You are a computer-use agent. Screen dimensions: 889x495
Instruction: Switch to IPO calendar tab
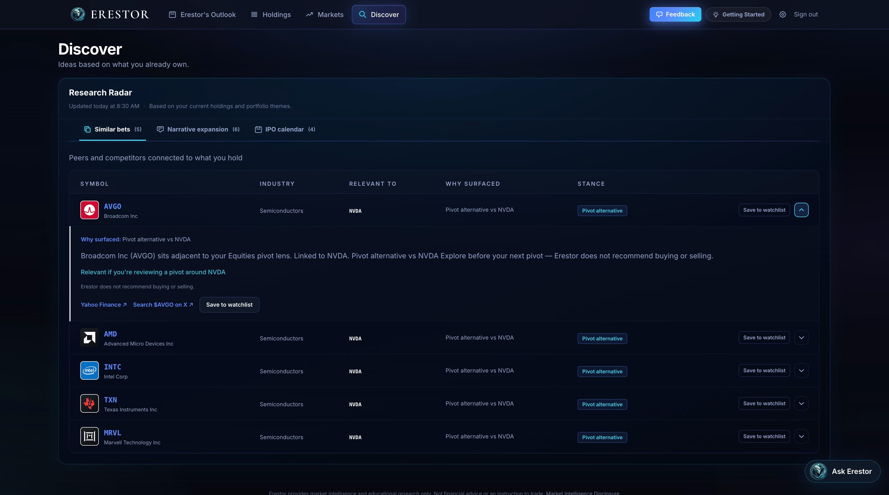click(x=285, y=129)
